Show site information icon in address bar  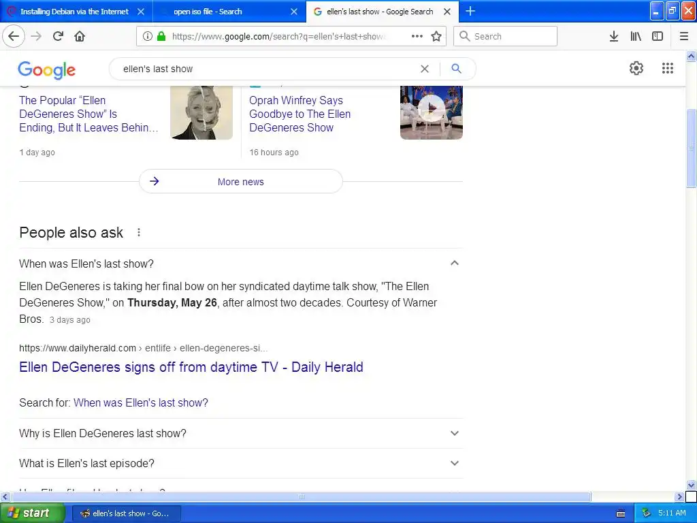pyautogui.click(x=148, y=36)
